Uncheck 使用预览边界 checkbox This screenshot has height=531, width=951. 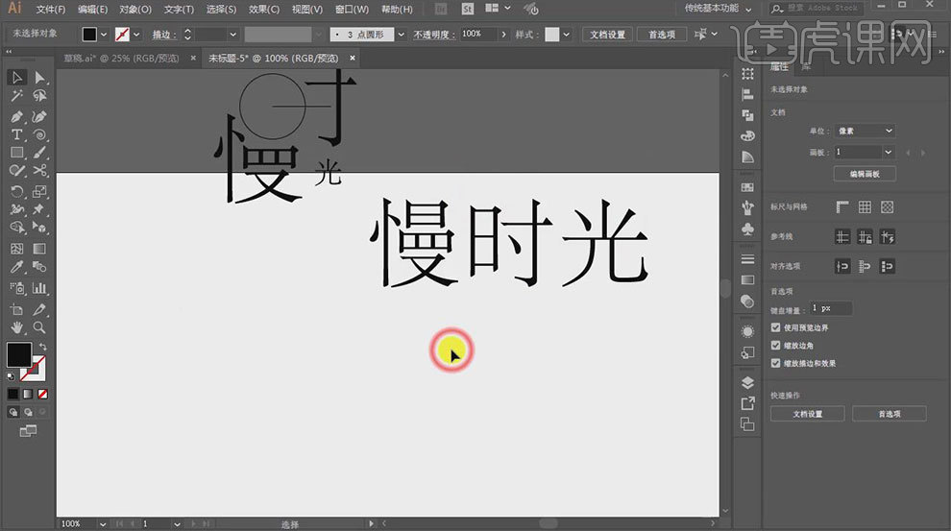point(776,327)
